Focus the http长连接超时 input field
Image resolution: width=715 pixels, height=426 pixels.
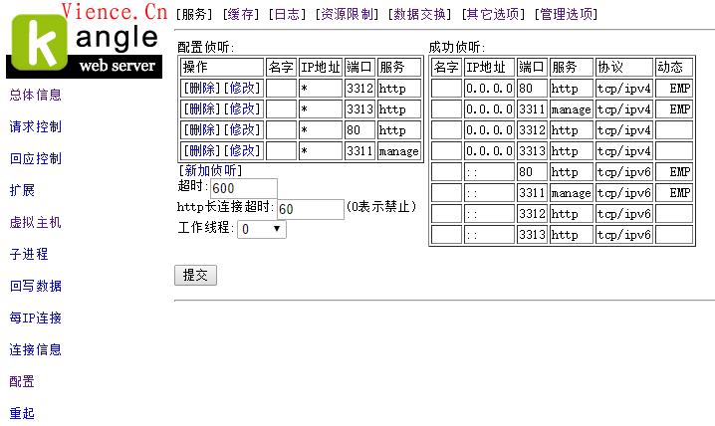coord(309,209)
